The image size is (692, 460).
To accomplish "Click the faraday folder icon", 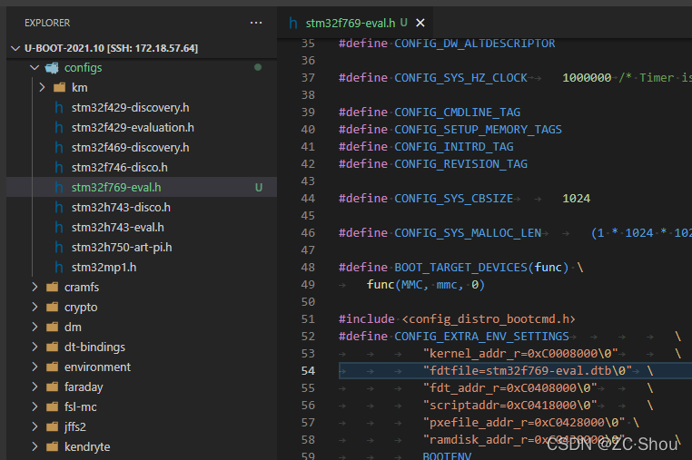I will click(52, 387).
